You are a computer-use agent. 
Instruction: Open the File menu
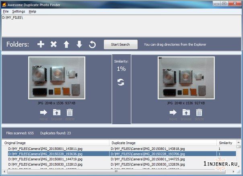pos(6,12)
